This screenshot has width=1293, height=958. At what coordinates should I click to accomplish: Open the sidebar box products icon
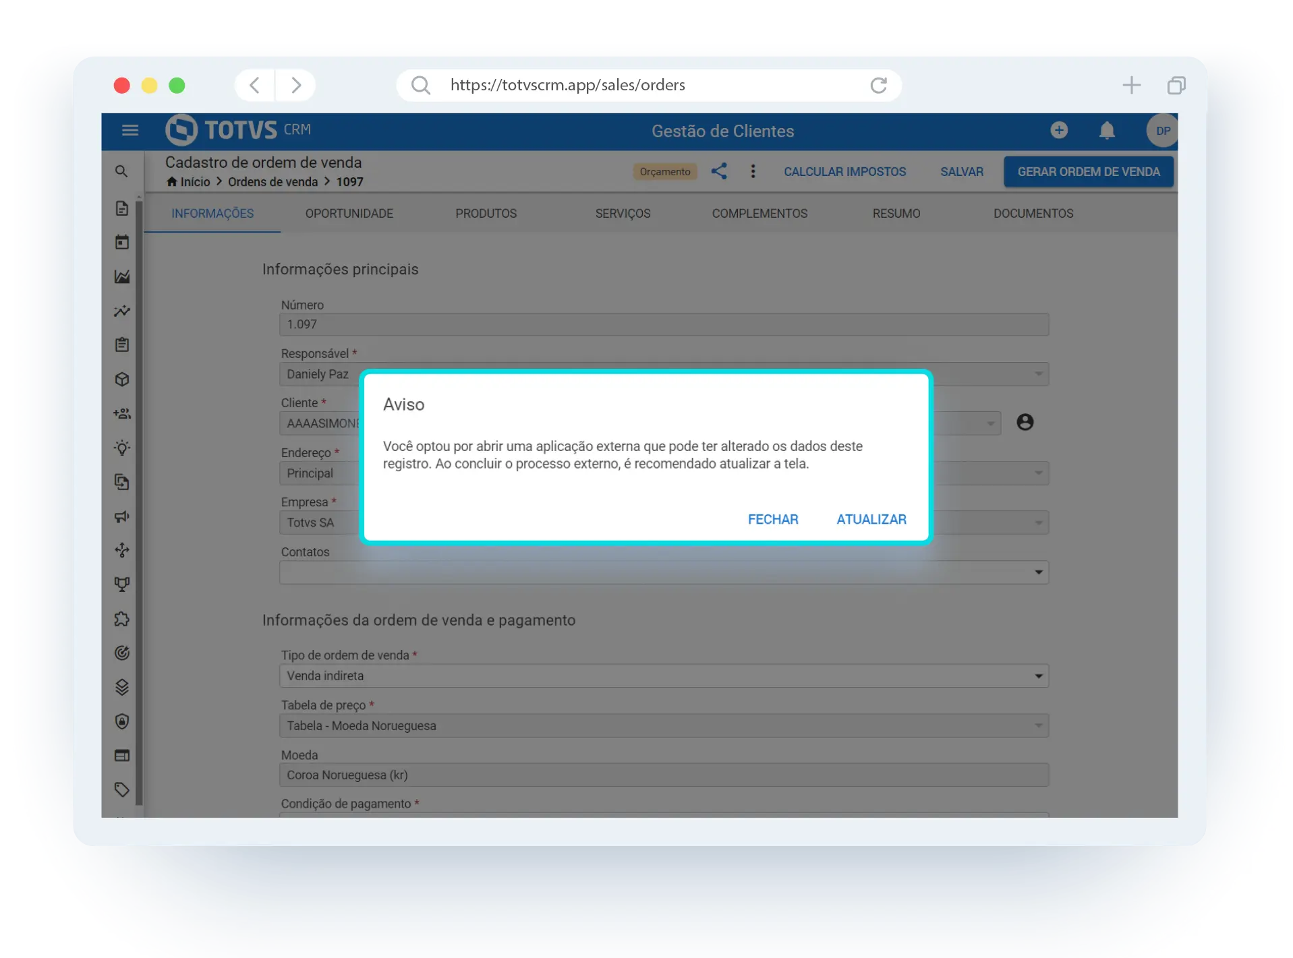(121, 379)
